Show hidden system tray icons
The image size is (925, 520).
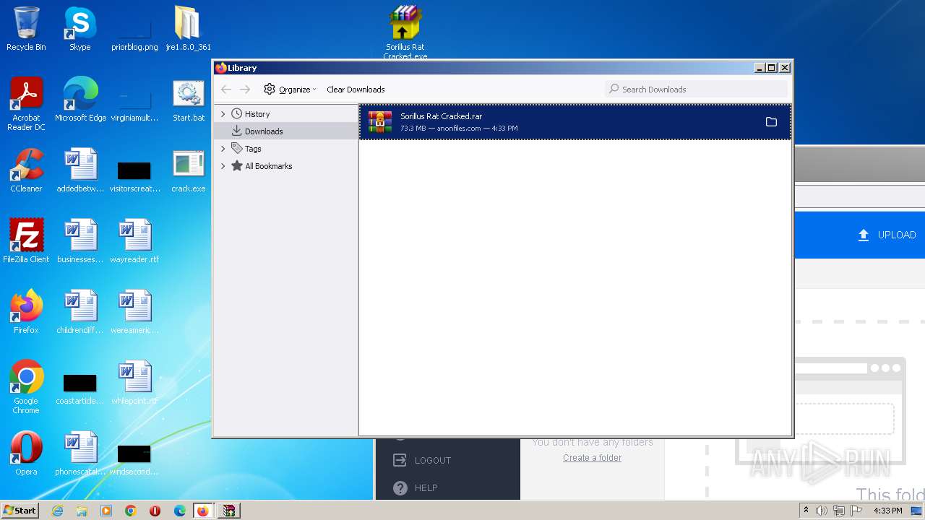coord(806,511)
